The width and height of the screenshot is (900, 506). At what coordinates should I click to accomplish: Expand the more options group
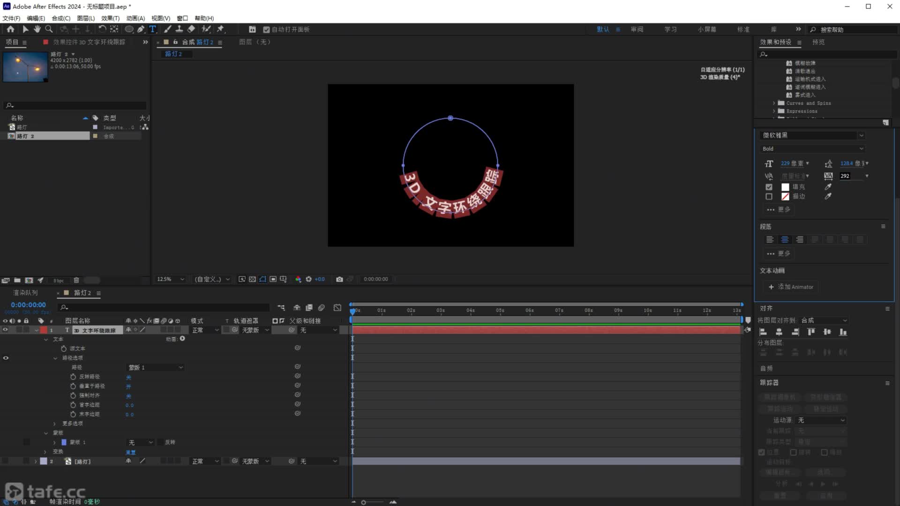pos(54,424)
